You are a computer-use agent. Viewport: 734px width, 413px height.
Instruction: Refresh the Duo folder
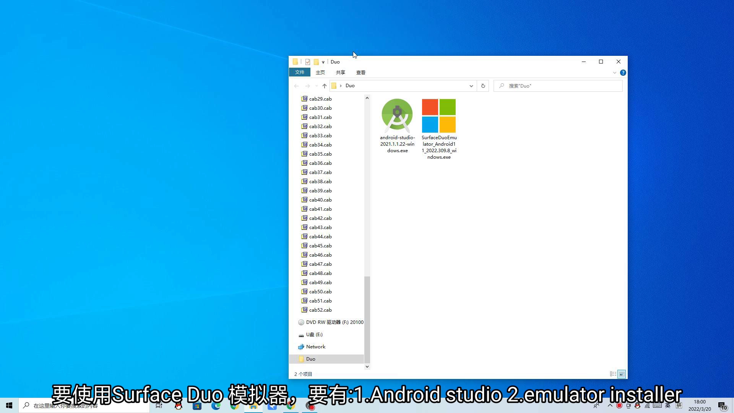click(x=483, y=86)
